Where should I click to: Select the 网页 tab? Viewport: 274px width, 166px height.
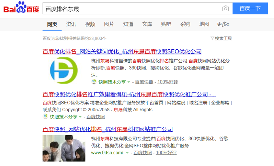pyautogui.click(x=52, y=24)
